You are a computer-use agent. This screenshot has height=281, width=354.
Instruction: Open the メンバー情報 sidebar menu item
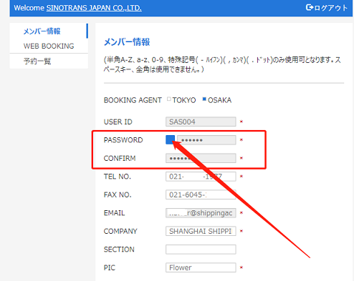click(42, 31)
